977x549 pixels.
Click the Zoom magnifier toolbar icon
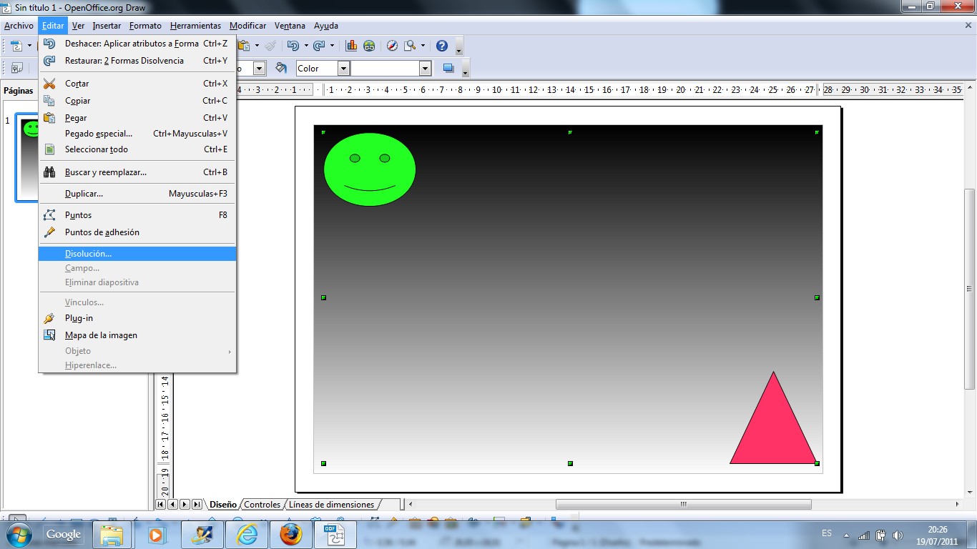[410, 46]
